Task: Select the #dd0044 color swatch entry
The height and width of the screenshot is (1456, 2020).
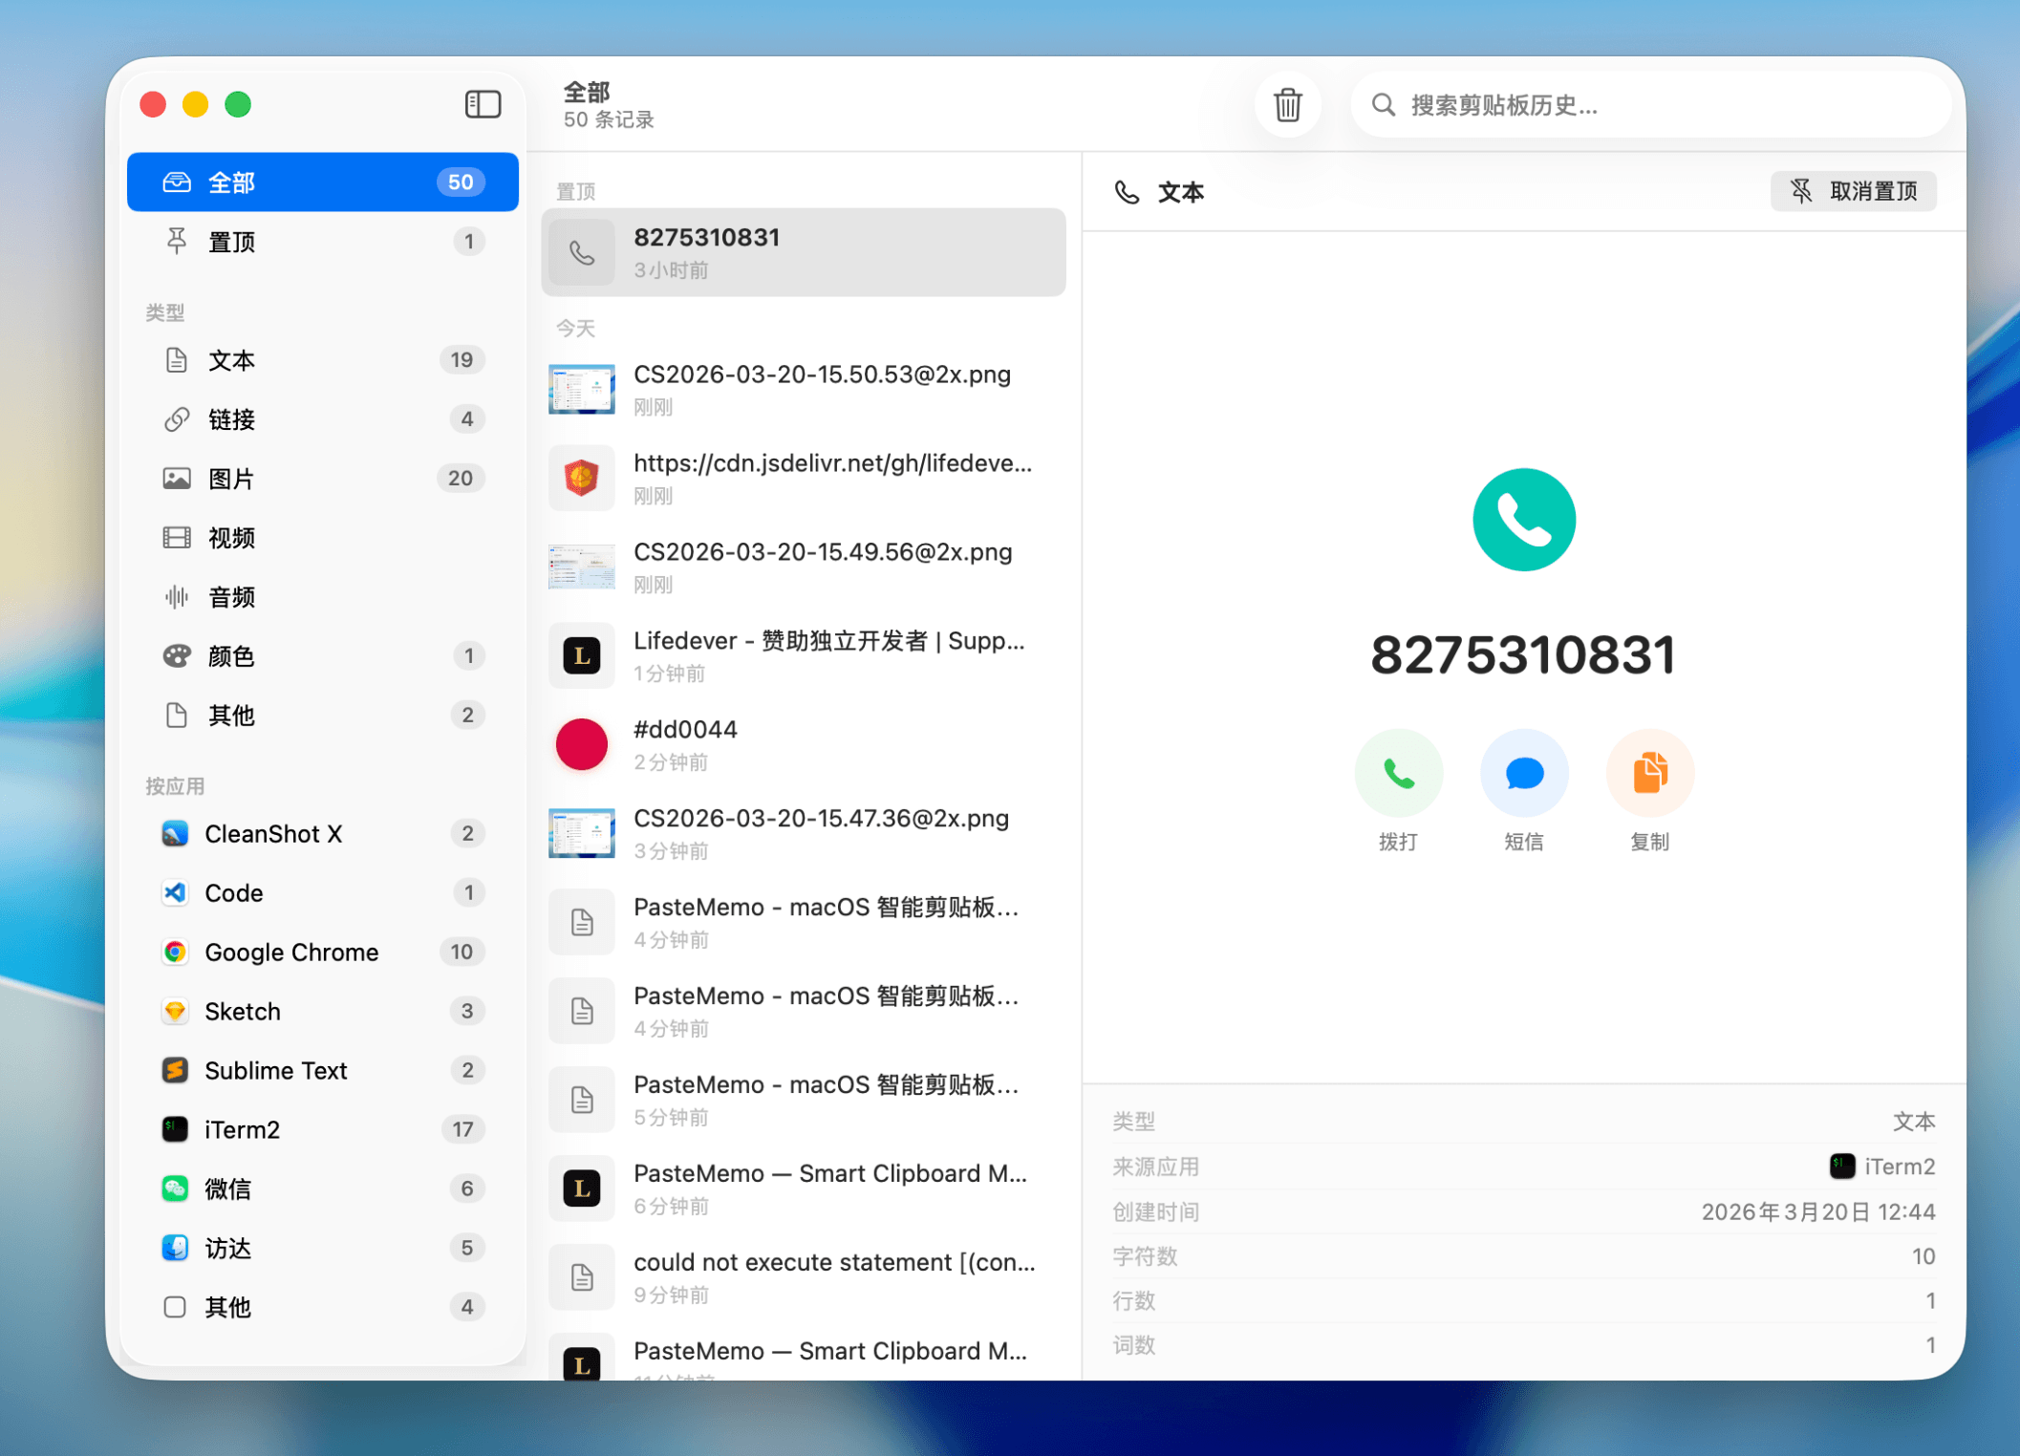Action: [x=804, y=744]
